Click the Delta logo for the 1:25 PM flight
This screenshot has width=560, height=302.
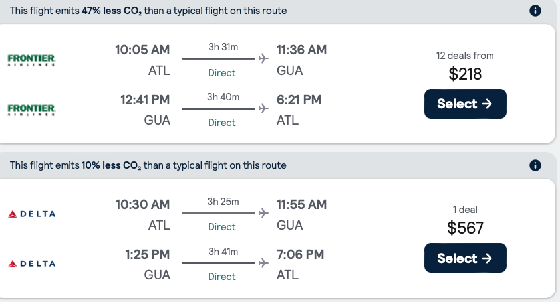coord(31,264)
